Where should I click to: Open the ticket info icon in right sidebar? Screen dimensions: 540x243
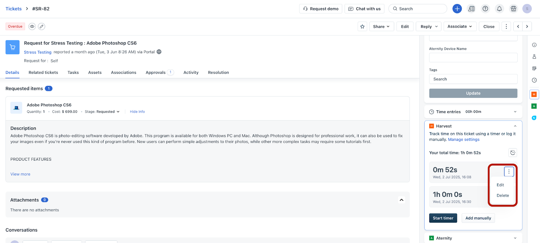coord(534,45)
